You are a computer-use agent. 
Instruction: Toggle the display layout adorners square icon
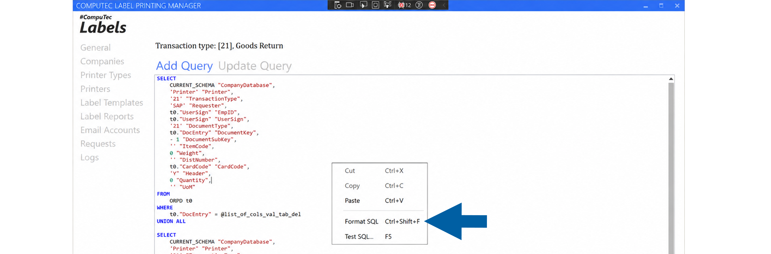(x=375, y=5)
